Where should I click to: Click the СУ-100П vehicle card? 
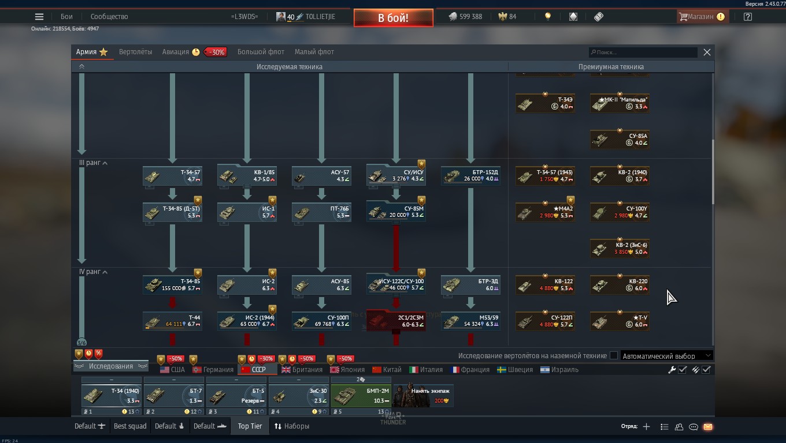321,321
